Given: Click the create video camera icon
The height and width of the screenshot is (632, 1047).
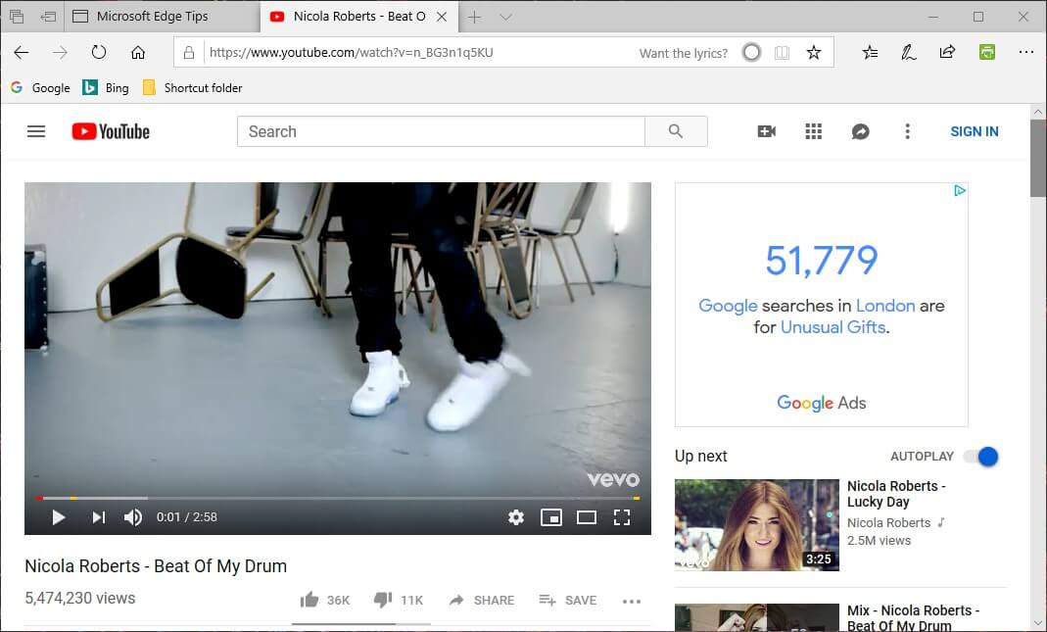Looking at the screenshot, I should click(766, 131).
